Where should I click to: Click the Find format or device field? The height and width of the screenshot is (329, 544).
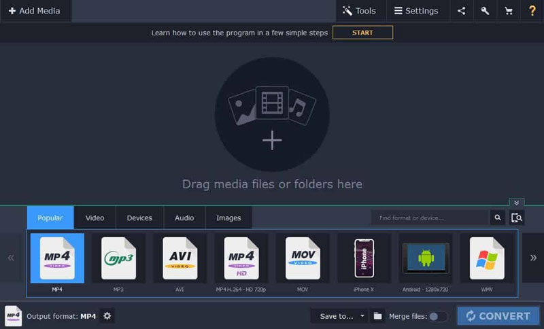tap(430, 218)
